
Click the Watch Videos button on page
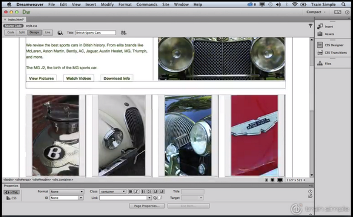point(79,79)
